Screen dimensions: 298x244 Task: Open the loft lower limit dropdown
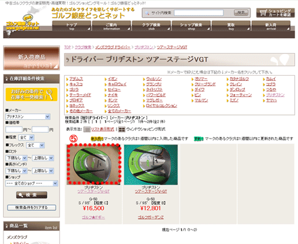[16, 158]
